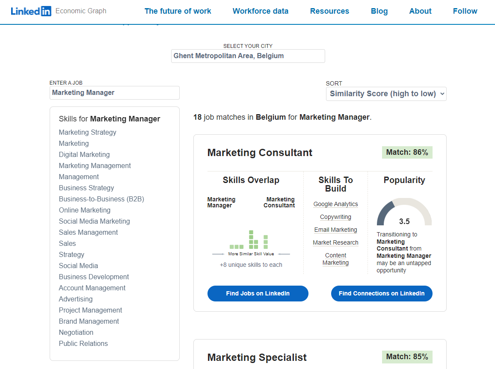Viewport: 495px width, 369px height.
Task: Select Online Marketing skill
Action: click(85, 210)
